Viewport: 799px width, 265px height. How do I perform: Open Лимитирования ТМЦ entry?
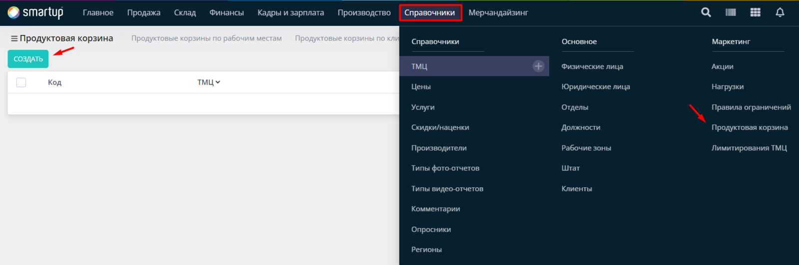pyautogui.click(x=749, y=148)
